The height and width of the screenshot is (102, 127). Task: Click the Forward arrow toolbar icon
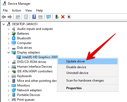[x=10, y=17]
